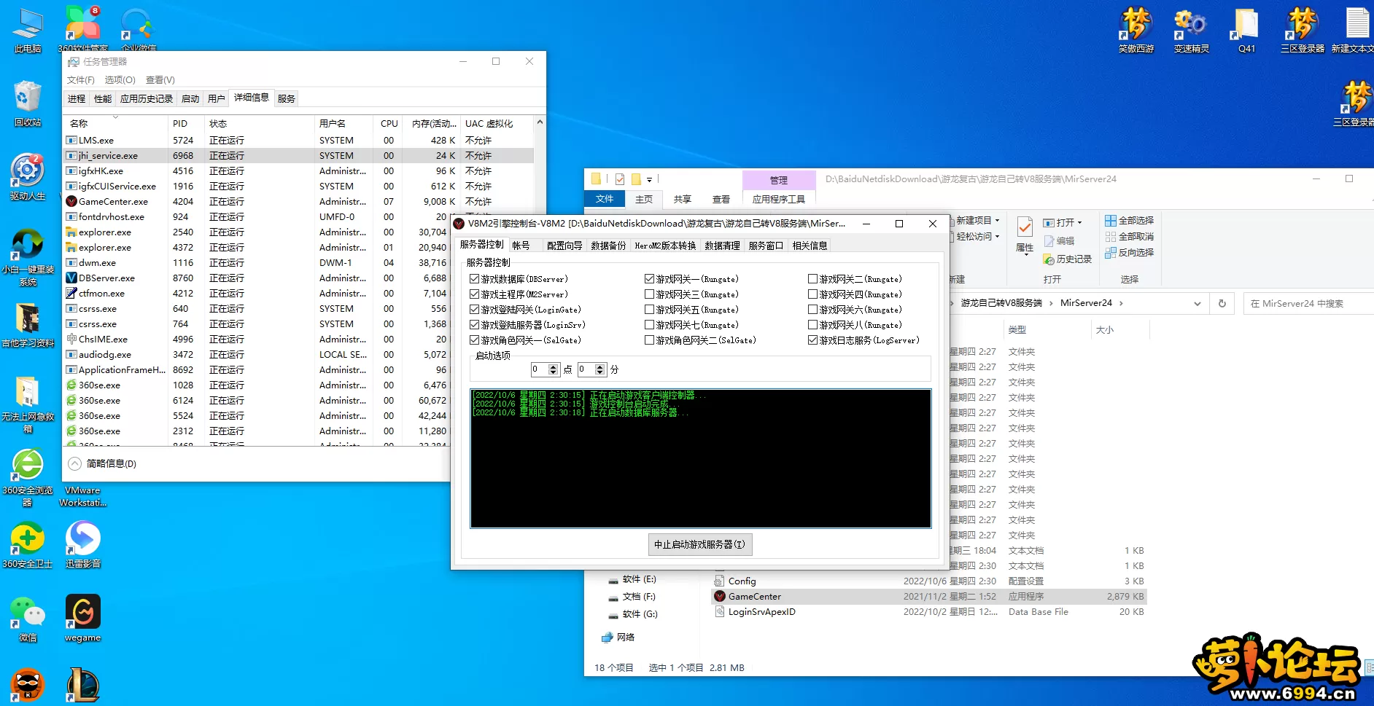
Task: Sort Explorer list by 类型 column
Action: point(1047,330)
